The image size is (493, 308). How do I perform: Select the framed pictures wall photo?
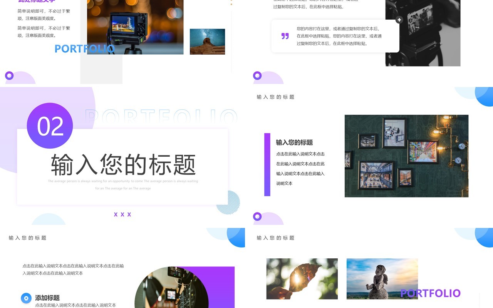tap(406, 156)
